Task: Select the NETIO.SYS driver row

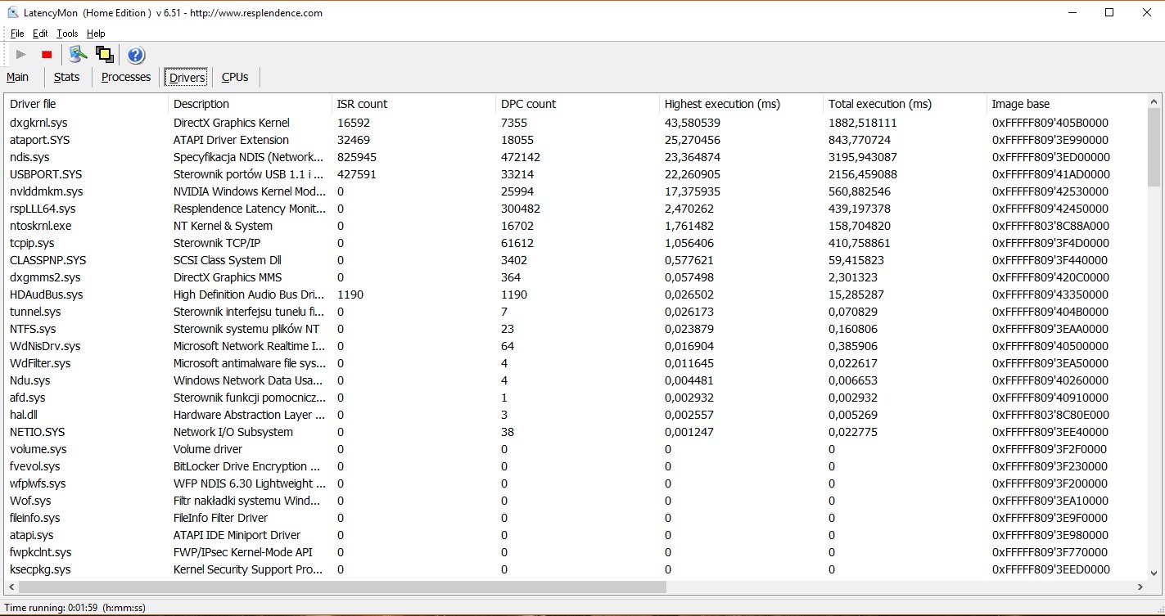Action: click(x=576, y=432)
